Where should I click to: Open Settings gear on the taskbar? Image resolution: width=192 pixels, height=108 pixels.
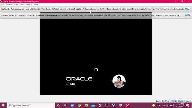(100, 105)
